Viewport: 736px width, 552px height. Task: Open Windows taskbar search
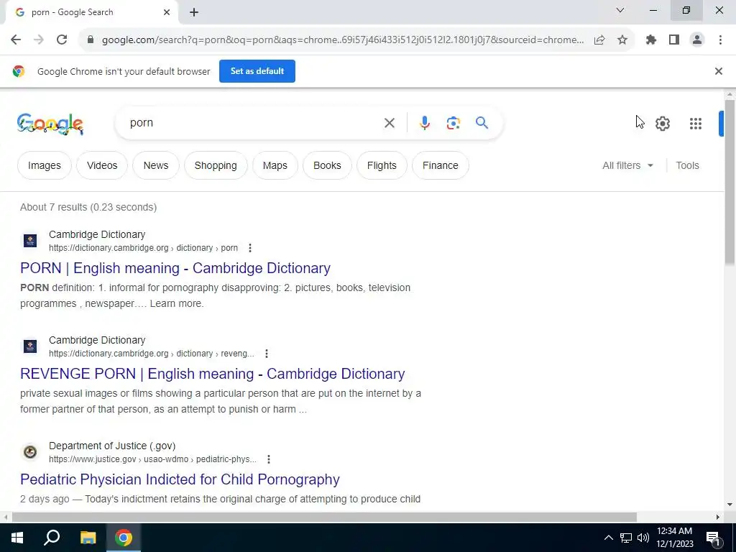[52, 538]
